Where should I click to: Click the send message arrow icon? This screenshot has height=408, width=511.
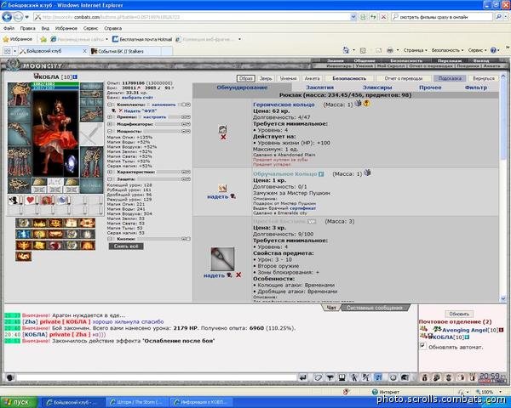(x=303, y=377)
